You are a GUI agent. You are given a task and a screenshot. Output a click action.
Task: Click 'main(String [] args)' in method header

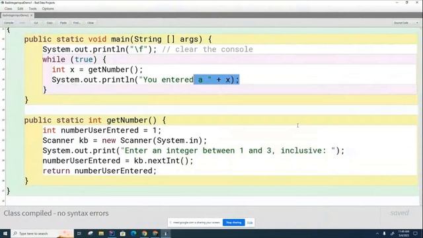coord(157,40)
